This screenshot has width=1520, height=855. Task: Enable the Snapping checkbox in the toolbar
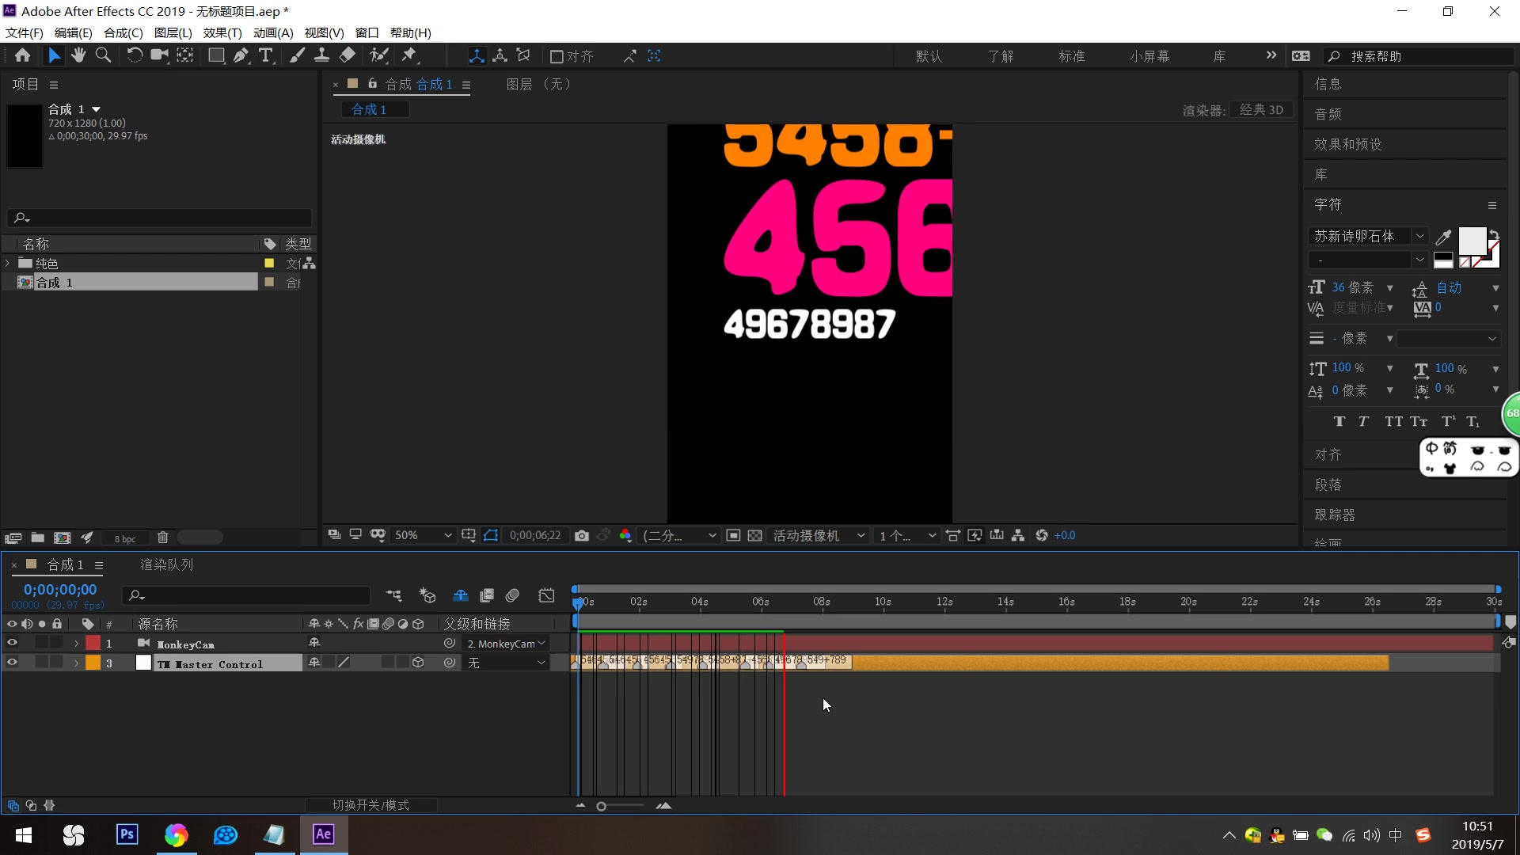557,56
